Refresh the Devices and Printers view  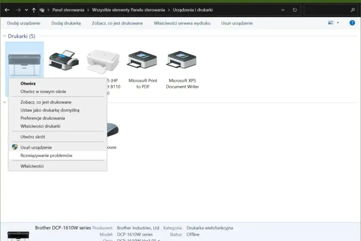[295, 10]
